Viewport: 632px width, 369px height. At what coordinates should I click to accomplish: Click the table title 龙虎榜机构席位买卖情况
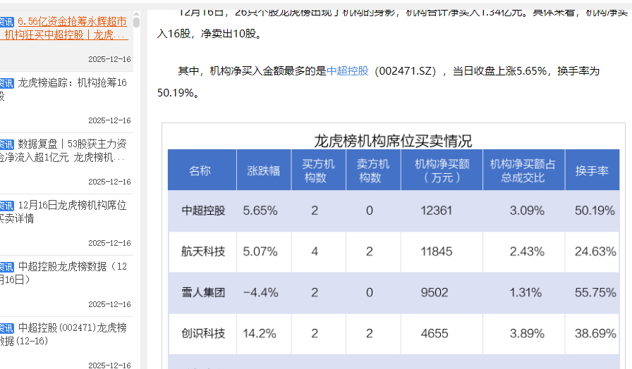point(393,141)
